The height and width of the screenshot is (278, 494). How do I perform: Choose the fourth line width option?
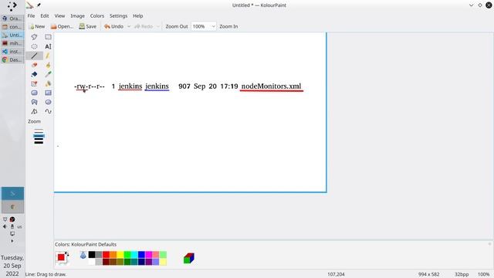click(39, 139)
